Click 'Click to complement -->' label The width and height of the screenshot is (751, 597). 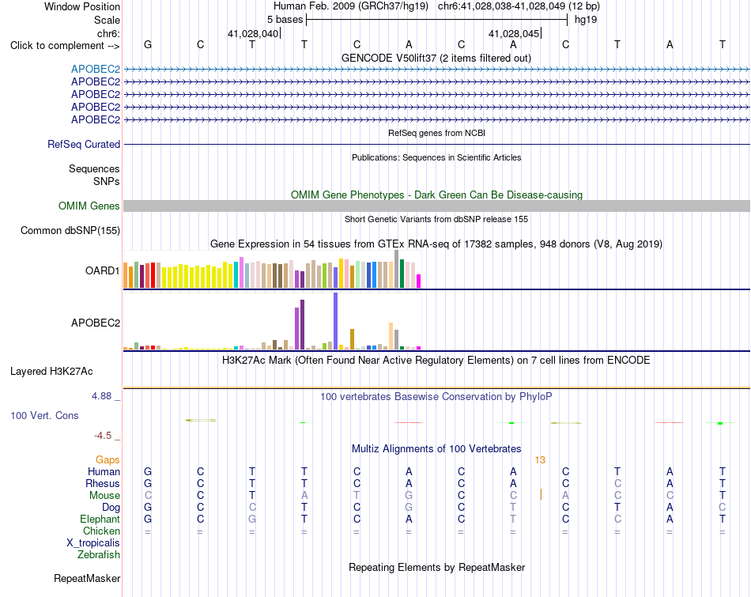pos(65,46)
